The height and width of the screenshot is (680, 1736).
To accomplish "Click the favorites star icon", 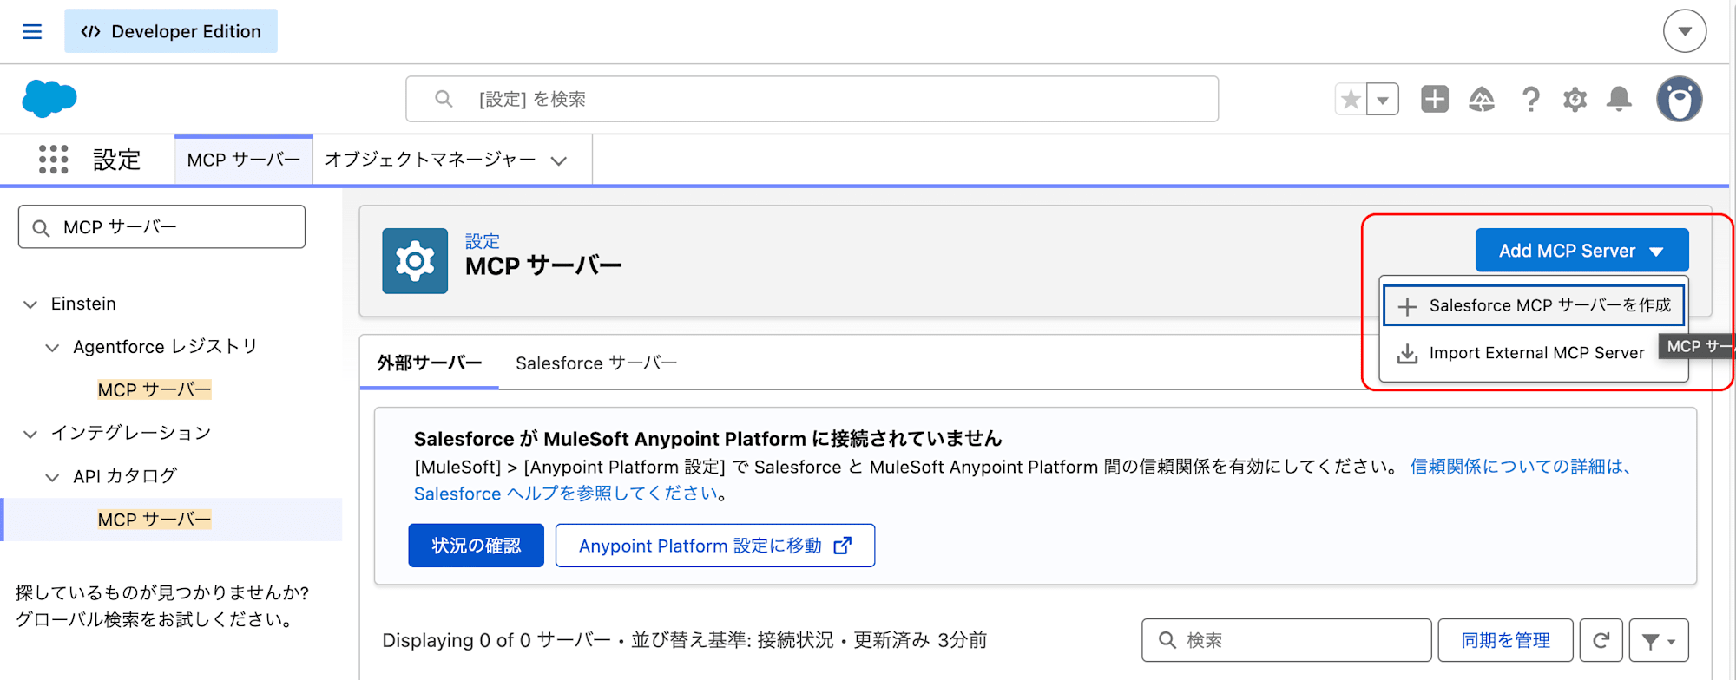I will 1351,99.
